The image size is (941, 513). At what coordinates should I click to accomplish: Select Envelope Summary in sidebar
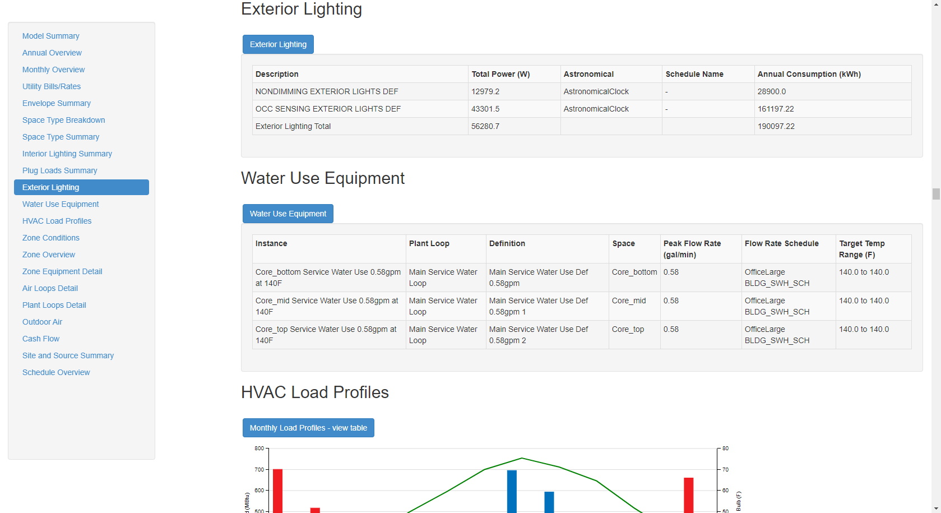pyautogui.click(x=56, y=103)
